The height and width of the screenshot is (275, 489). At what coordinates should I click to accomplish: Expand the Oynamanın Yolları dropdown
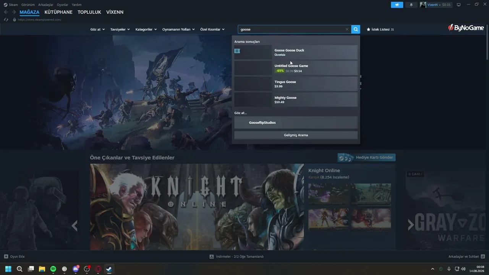(178, 29)
